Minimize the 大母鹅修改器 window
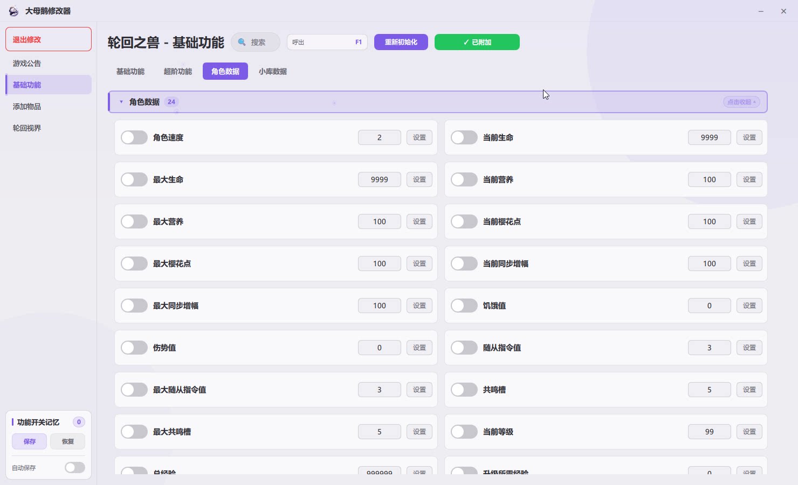This screenshot has width=798, height=485. coord(761,11)
